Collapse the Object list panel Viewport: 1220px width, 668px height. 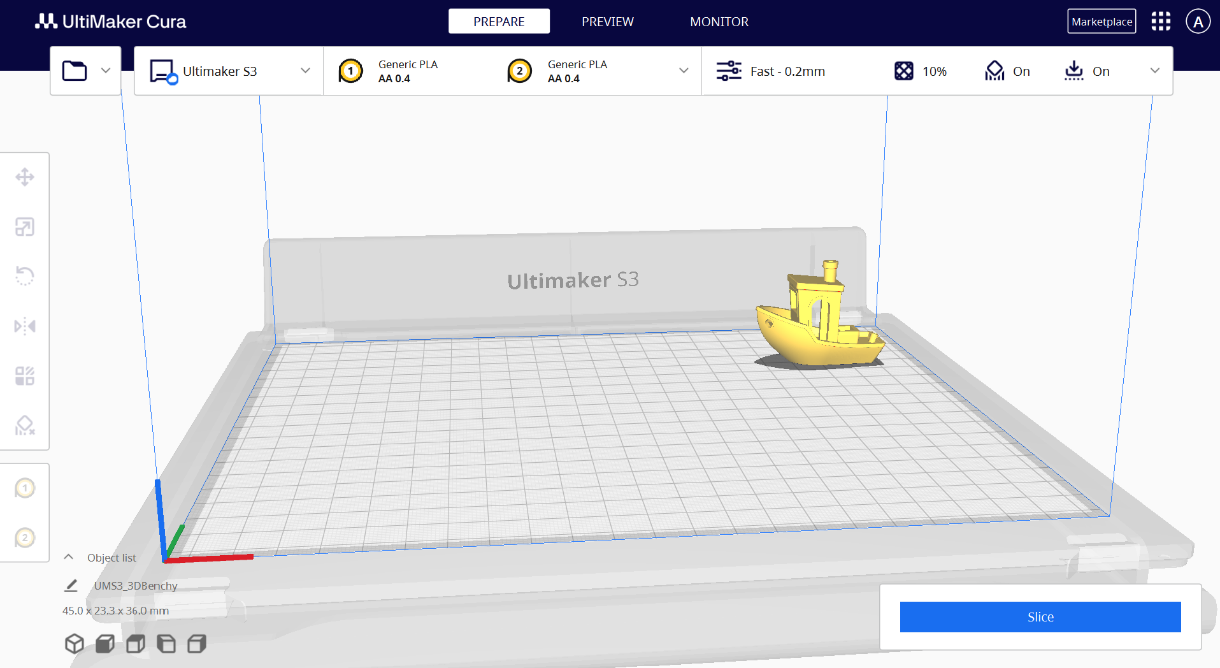pos(68,556)
